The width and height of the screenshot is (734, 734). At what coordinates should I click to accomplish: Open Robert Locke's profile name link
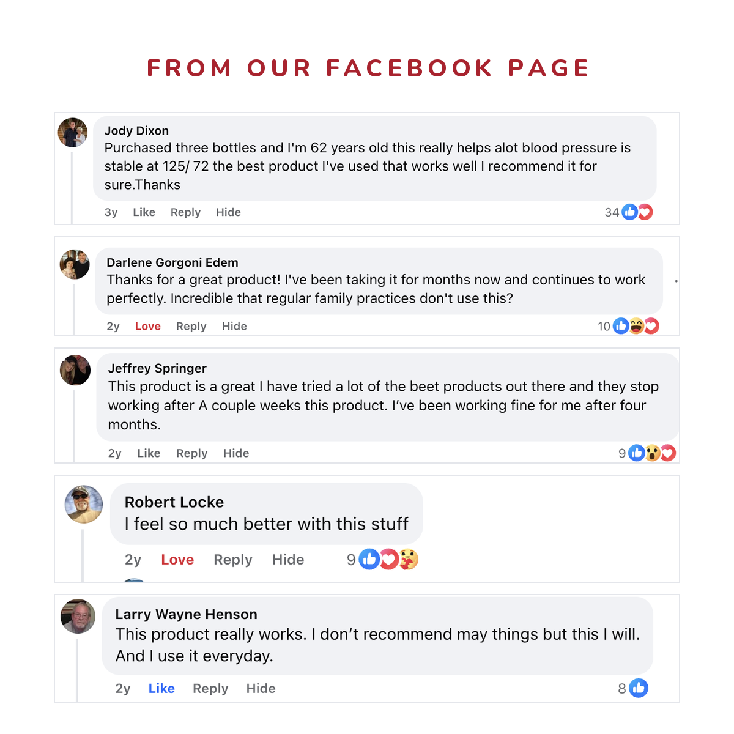(x=174, y=502)
